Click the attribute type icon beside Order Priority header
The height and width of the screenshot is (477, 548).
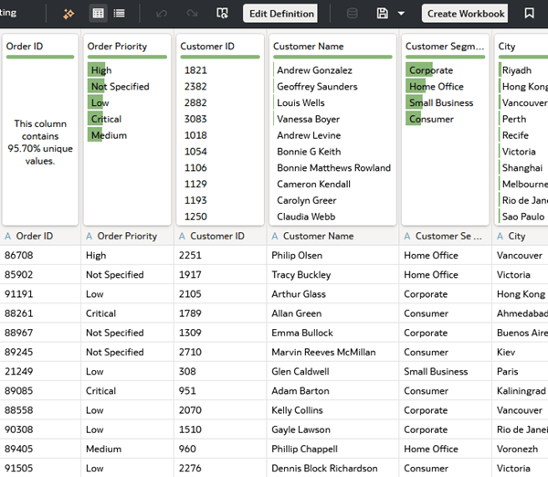point(90,237)
